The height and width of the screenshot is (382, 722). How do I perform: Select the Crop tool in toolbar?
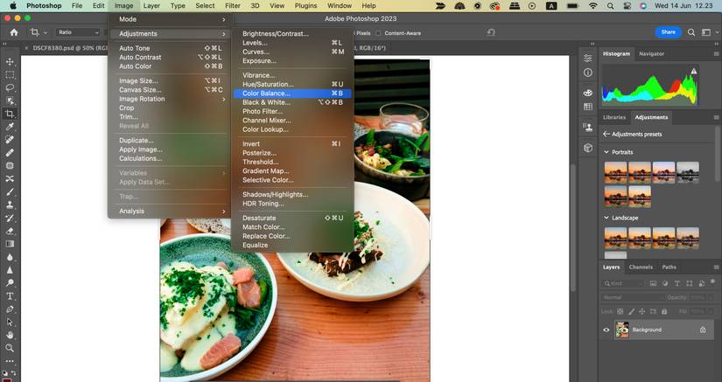10,114
